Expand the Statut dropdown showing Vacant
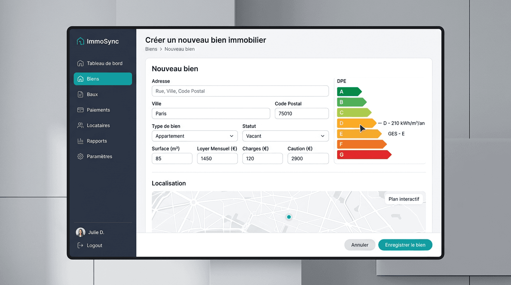Image resolution: width=511 pixels, height=285 pixels. pos(285,136)
